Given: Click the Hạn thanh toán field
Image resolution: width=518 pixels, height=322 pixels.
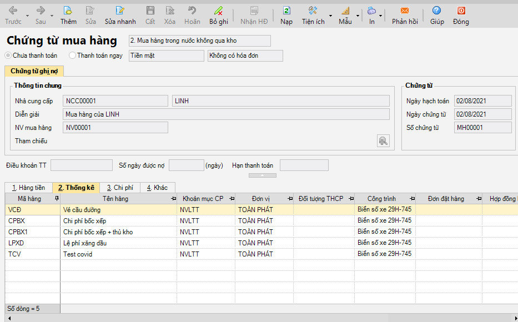Looking at the screenshot, I should tap(304, 165).
